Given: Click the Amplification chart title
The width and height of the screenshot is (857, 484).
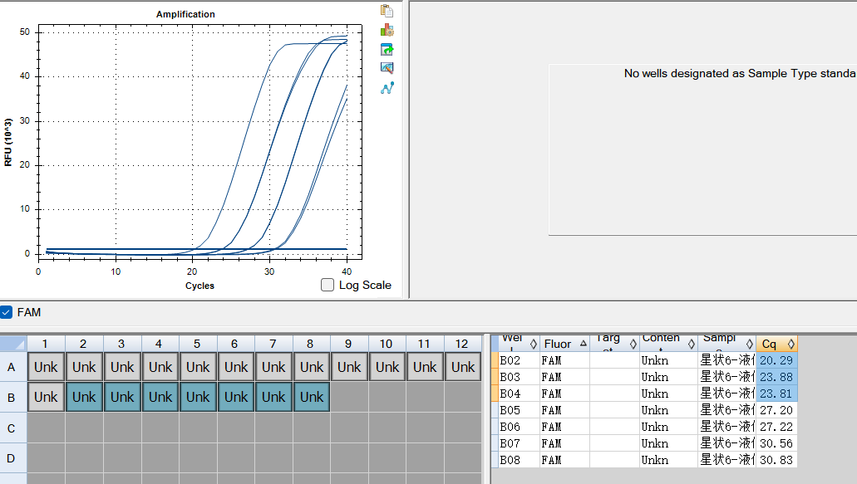Looking at the screenshot, I should coord(185,14).
